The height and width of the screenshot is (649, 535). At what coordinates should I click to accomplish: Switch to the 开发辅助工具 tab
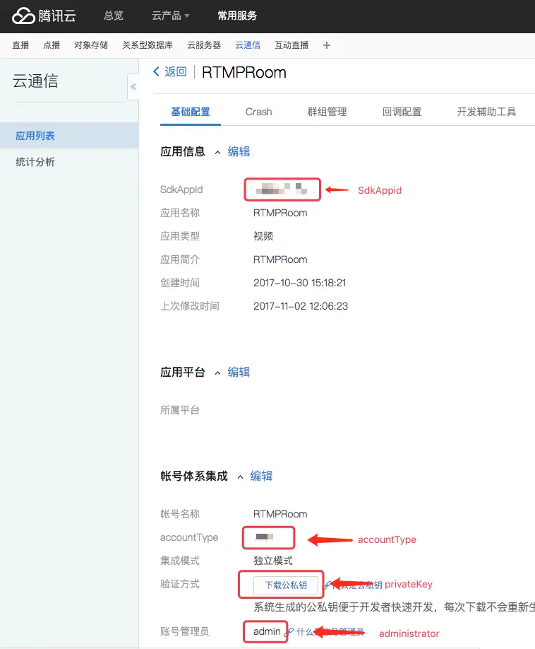486,112
